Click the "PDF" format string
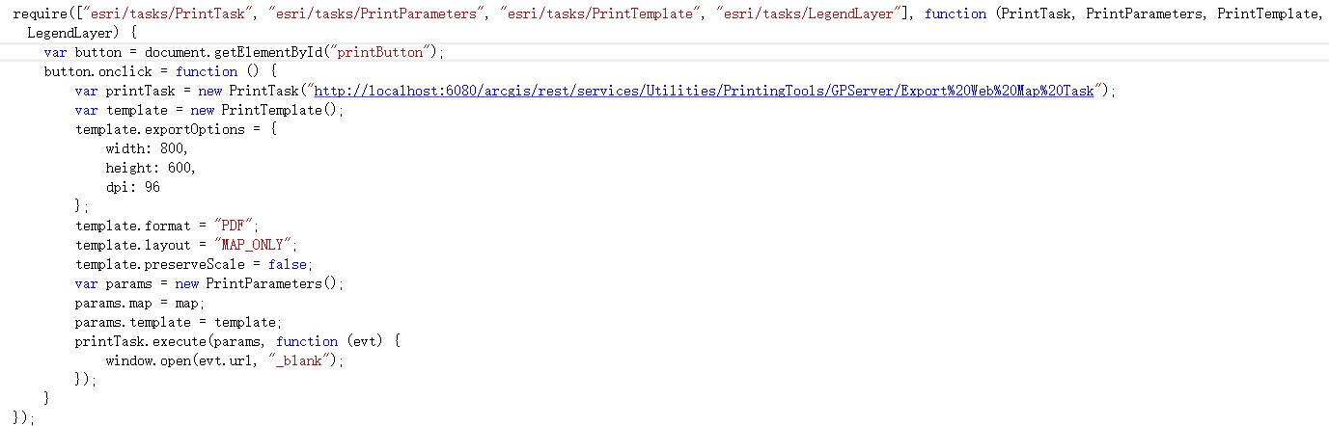1329x426 pixels. tap(236, 226)
